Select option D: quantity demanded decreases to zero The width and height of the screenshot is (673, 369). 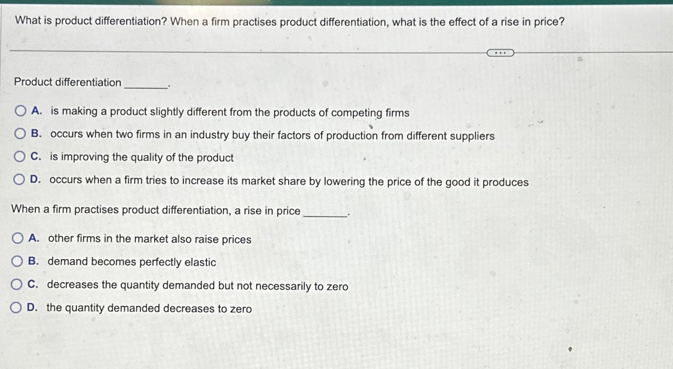[17, 308]
